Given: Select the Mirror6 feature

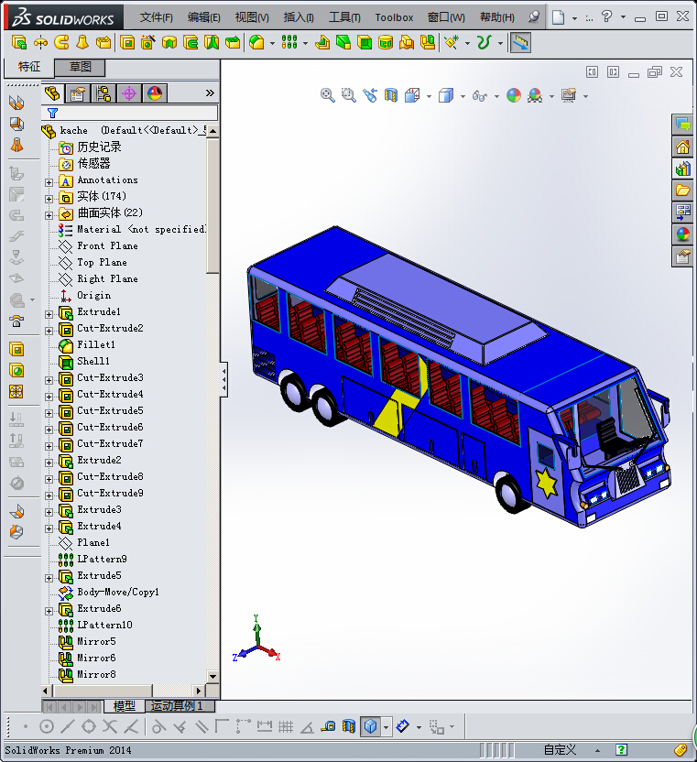Looking at the screenshot, I should tap(96, 658).
